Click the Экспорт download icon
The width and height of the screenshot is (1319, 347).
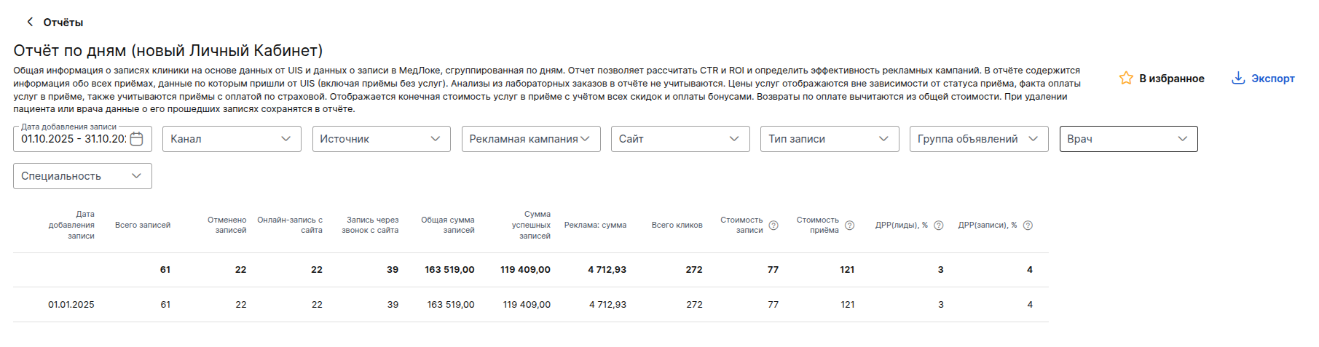tap(1237, 78)
